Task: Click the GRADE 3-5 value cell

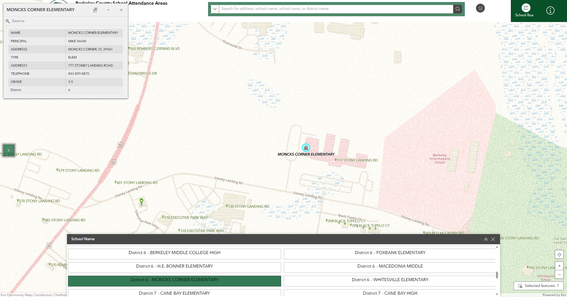Action: (94, 82)
